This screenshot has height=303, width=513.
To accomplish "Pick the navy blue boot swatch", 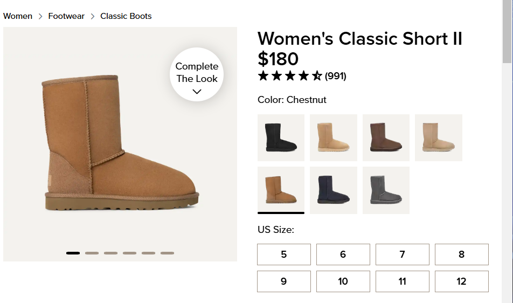I will [x=333, y=190].
